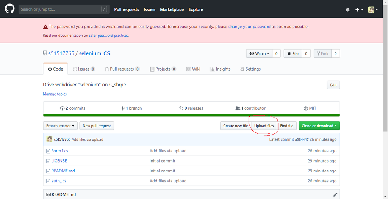Open the plus create-new menu

pyautogui.click(x=359, y=9)
